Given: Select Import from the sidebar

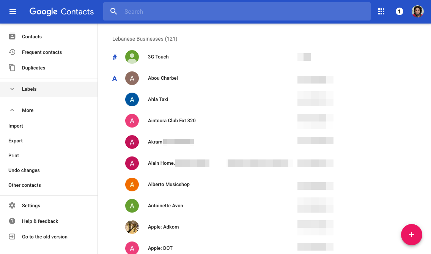Looking at the screenshot, I should click(16, 126).
